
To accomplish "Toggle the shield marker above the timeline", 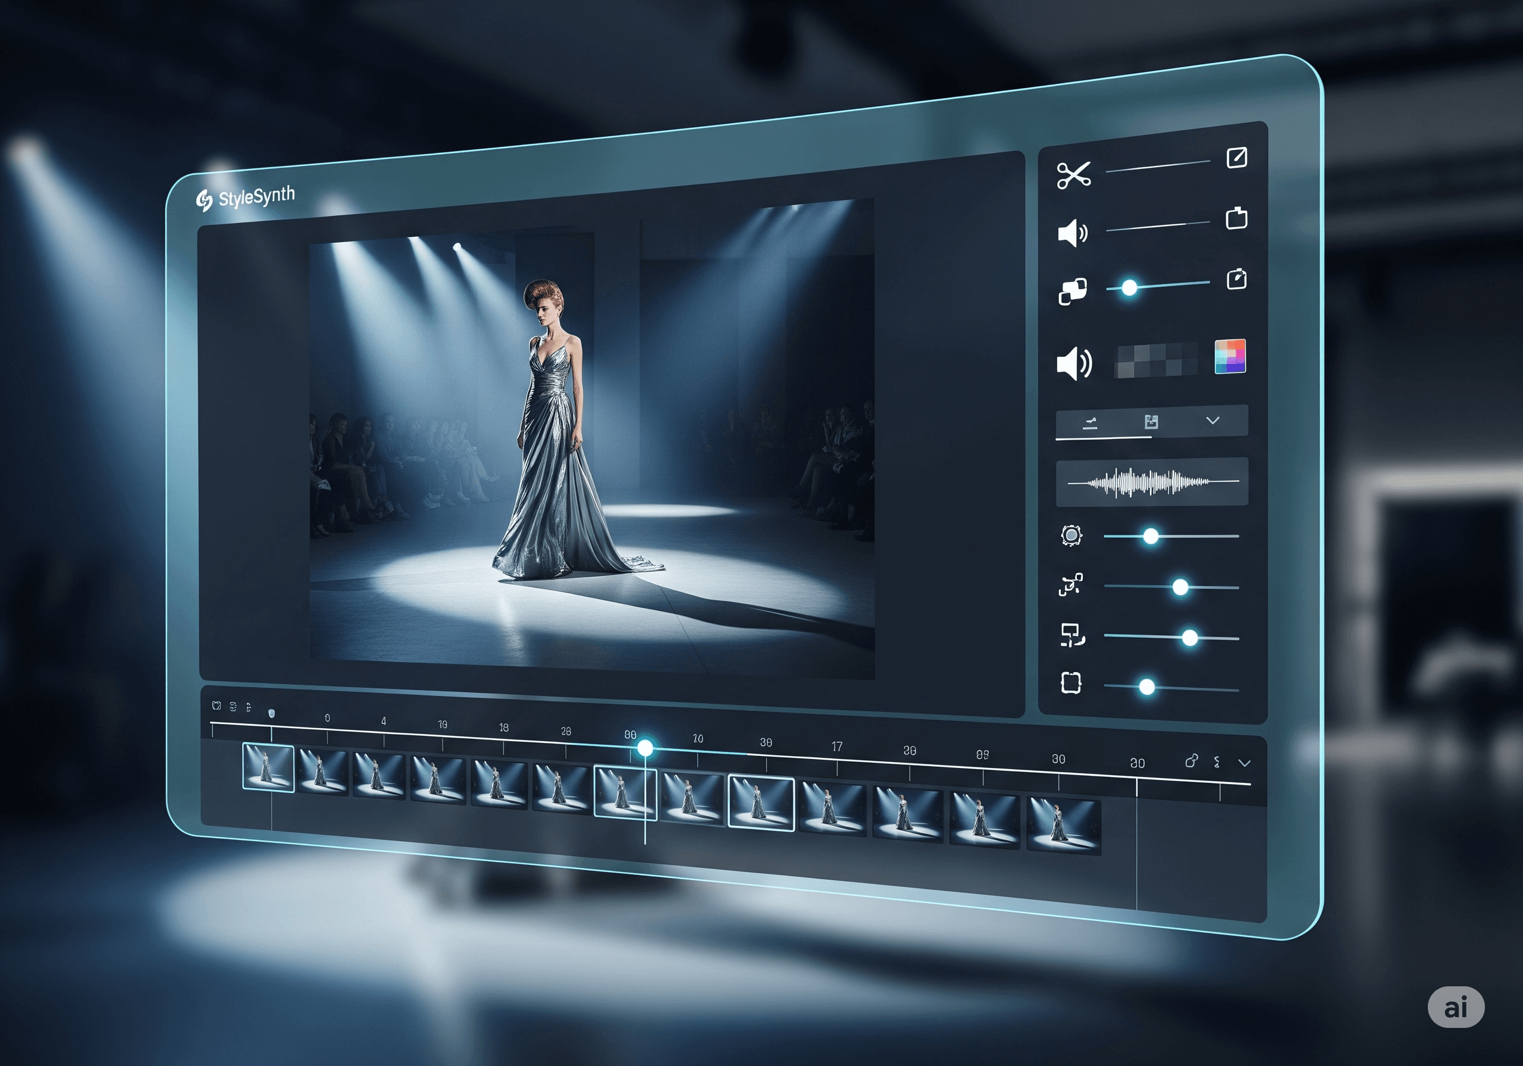I will click(x=272, y=713).
